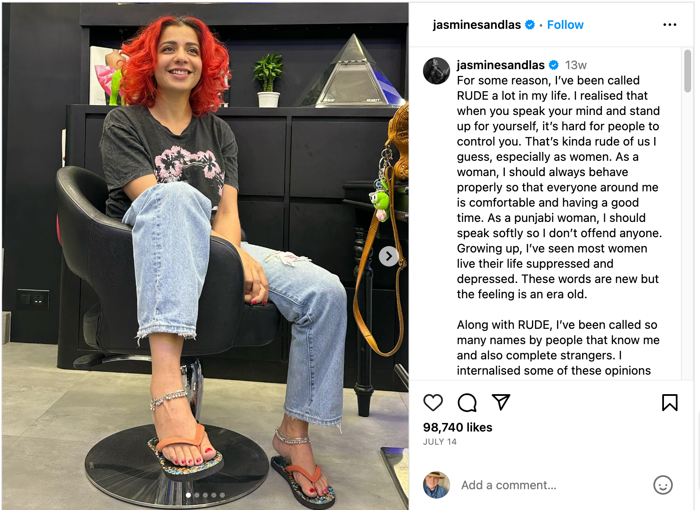
Task: Like the post with heart icon
Action: (x=433, y=403)
